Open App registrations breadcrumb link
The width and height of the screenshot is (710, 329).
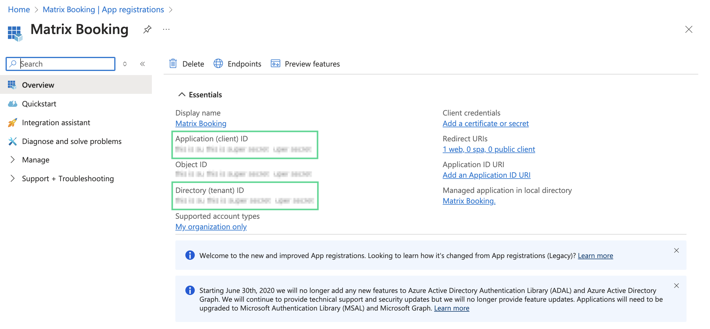click(x=103, y=9)
